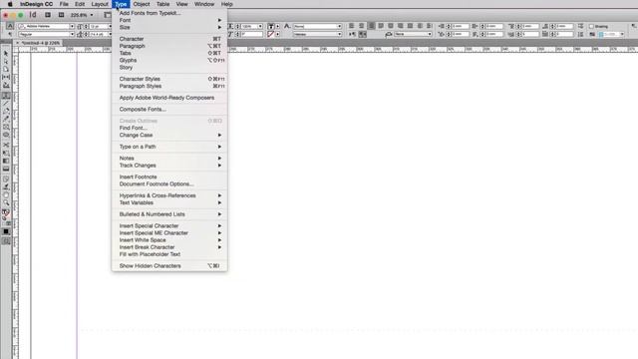Choose Find Font menu item

click(169, 128)
